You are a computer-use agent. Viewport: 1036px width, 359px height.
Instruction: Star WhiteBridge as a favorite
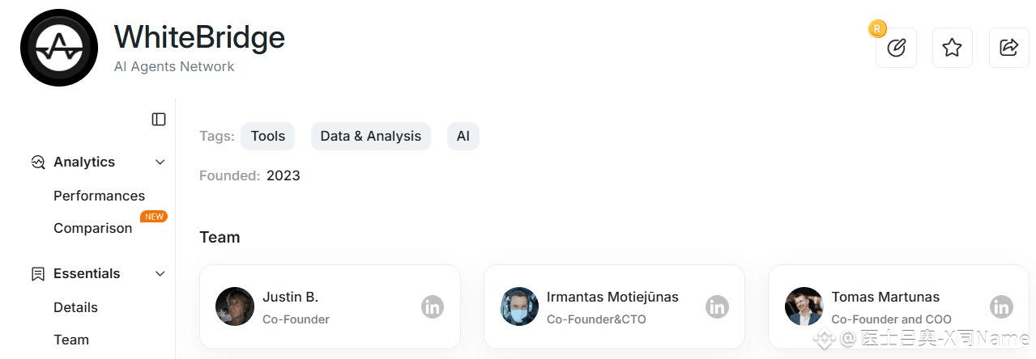952,48
